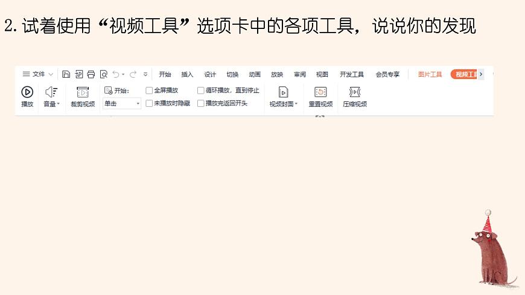Open the 设计 tab
The height and width of the screenshot is (295, 525).
click(x=210, y=74)
